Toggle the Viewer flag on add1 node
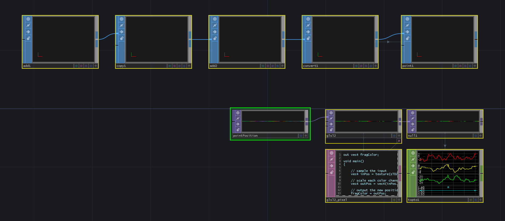Image resolution: width=505 pixels, height=221 pixels. (x=28, y=19)
